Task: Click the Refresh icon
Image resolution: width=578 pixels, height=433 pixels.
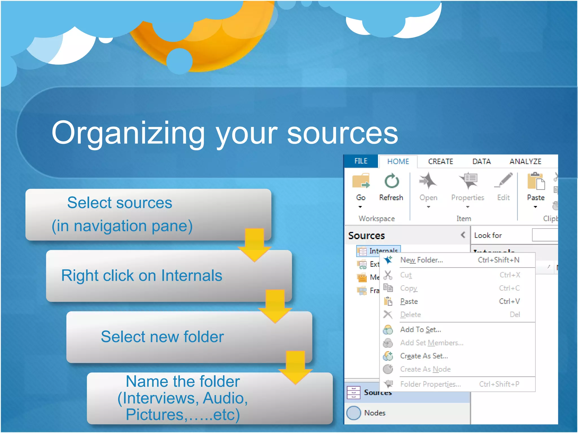Action: pos(392,181)
